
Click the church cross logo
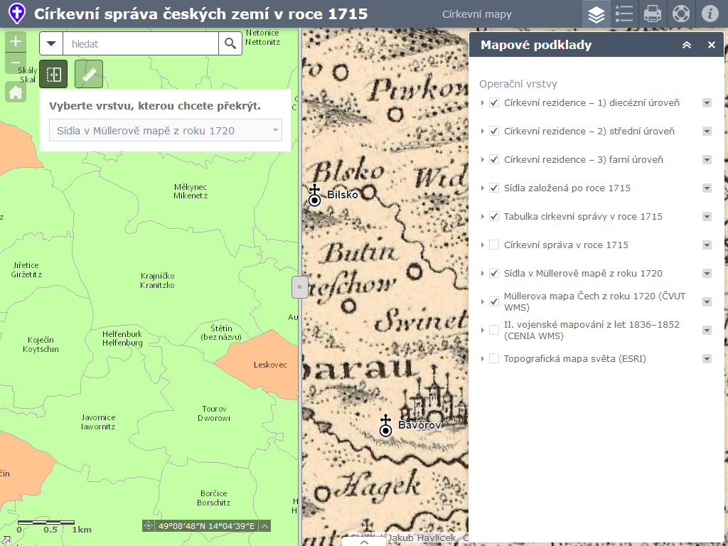(17, 14)
